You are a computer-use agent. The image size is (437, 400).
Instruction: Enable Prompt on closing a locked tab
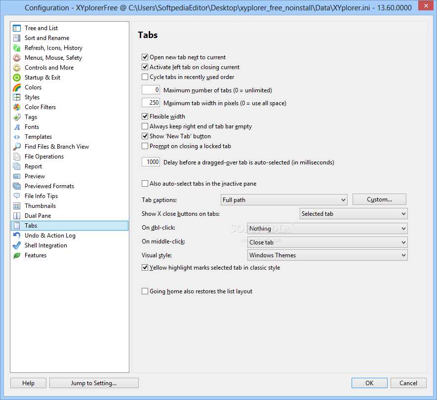(x=145, y=146)
